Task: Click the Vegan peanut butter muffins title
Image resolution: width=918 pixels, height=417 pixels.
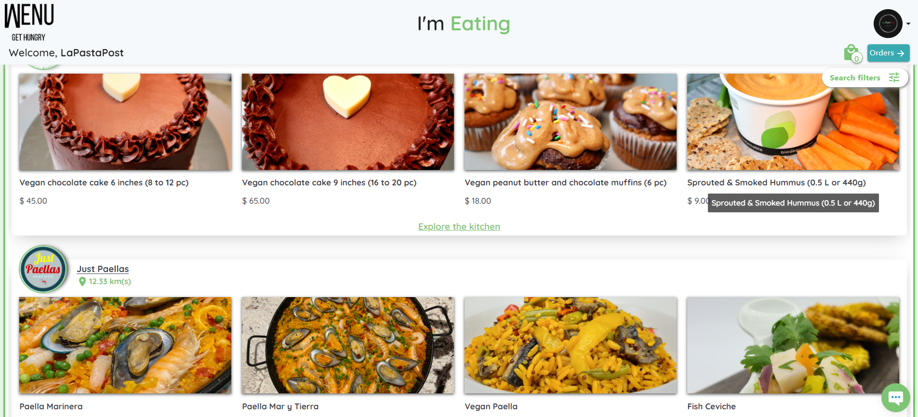Action: (565, 183)
